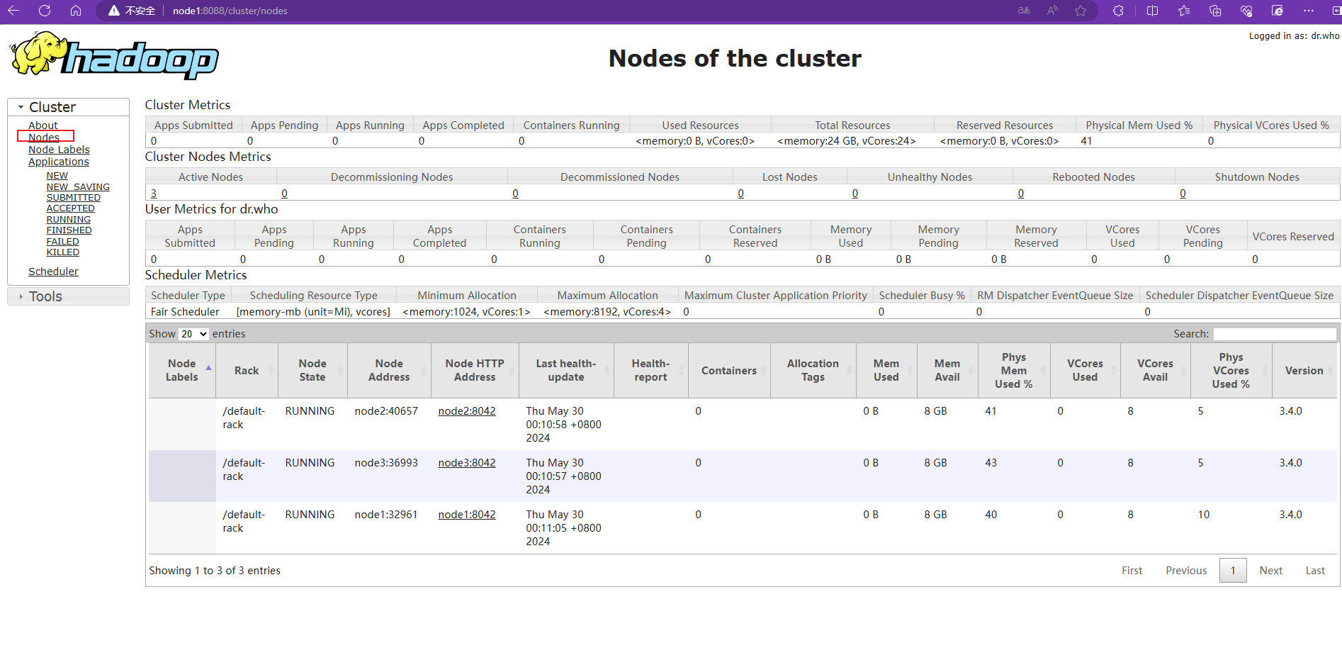
Task: Open favorites list icon
Action: [1184, 11]
